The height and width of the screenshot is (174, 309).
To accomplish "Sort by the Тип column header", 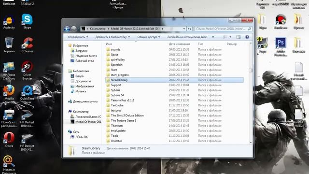I will 200,44.
